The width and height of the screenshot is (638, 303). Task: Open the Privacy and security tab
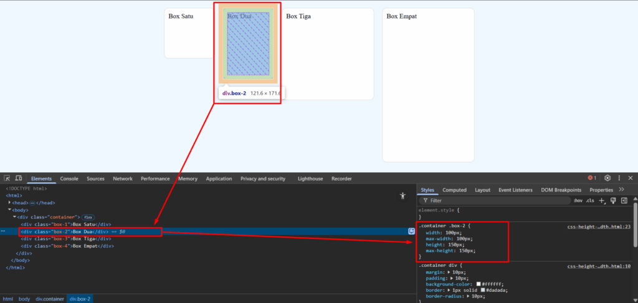pos(263,179)
